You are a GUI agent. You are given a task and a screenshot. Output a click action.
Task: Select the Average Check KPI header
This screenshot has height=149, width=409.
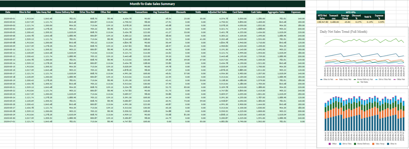click(345, 17)
